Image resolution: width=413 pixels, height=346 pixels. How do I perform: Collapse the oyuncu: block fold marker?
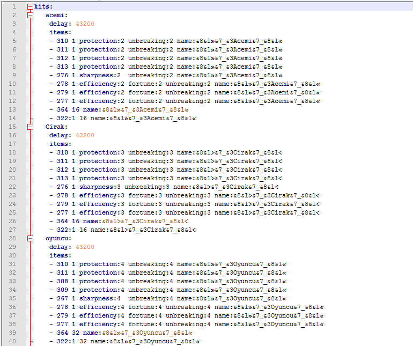[30, 239]
